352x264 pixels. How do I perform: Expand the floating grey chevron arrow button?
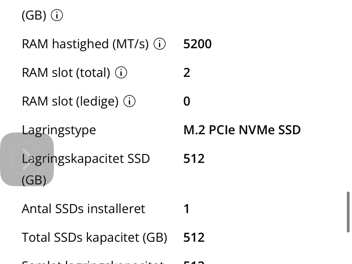27,159
